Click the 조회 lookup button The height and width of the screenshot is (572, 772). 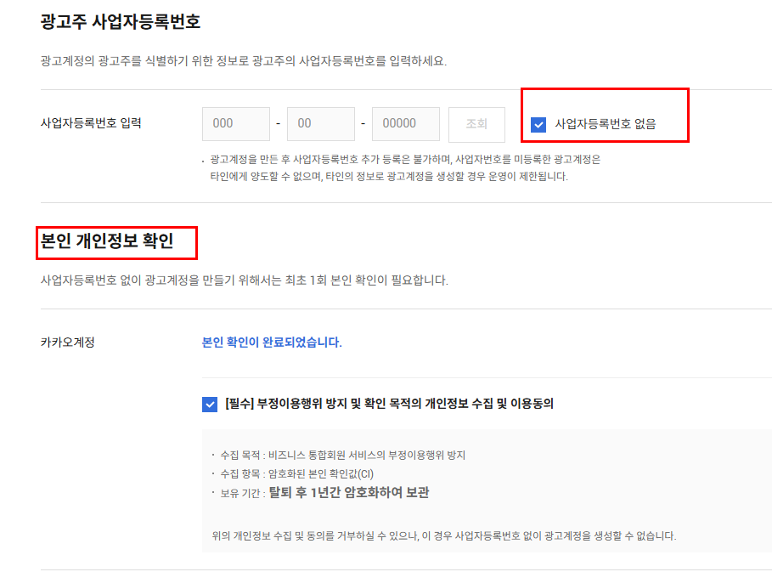[x=476, y=124]
